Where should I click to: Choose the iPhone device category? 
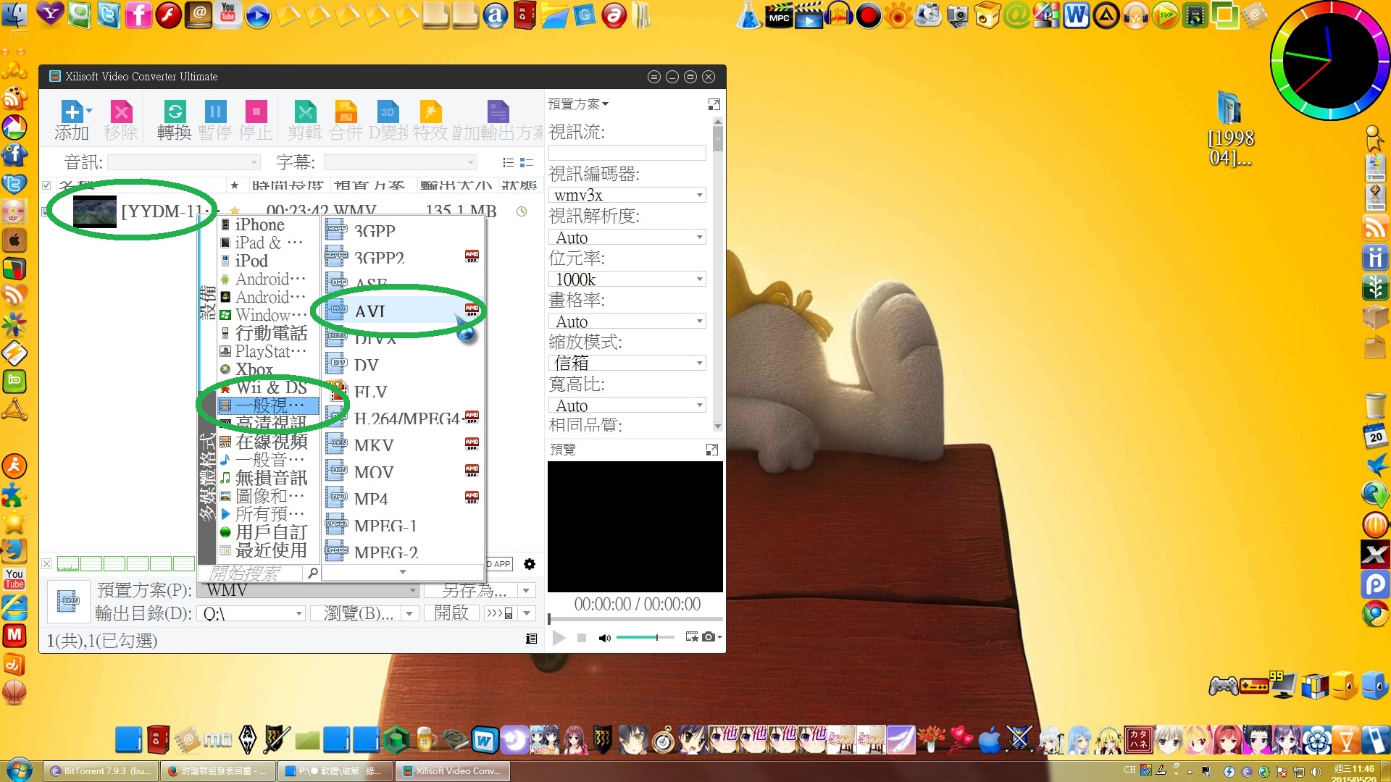coord(259,224)
